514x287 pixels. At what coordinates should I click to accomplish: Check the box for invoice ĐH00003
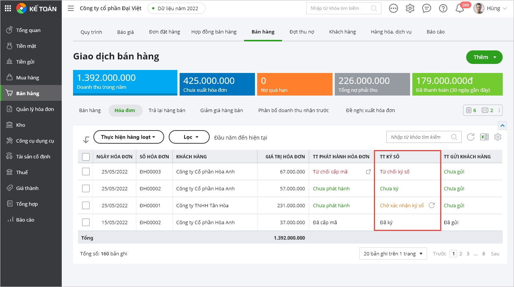pos(86,172)
